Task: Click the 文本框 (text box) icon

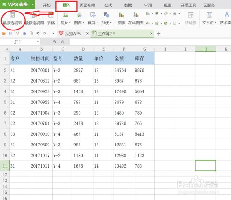Action: (209, 15)
